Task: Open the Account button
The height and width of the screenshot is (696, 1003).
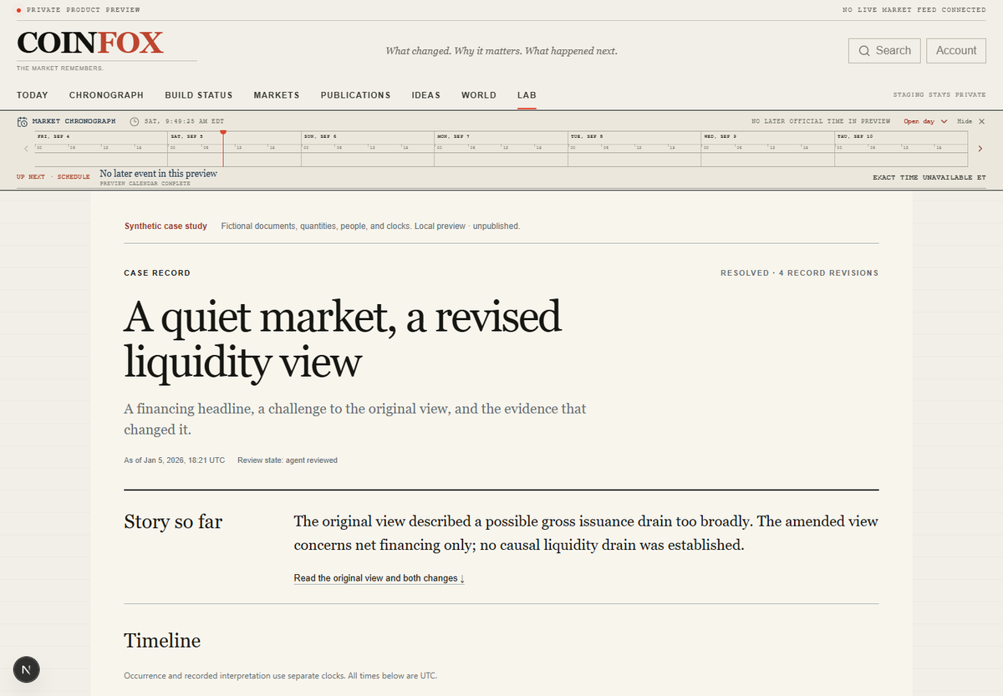Action: click(x=956, y=50)
